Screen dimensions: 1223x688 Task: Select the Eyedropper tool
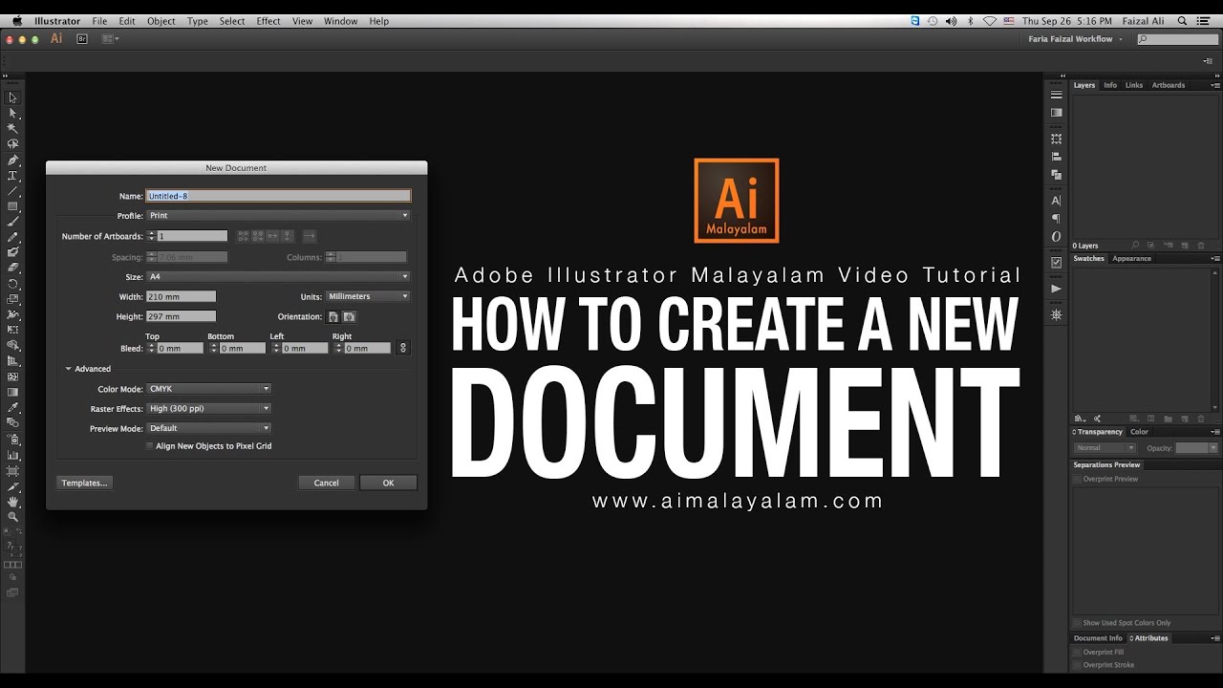tap(12, 407)
